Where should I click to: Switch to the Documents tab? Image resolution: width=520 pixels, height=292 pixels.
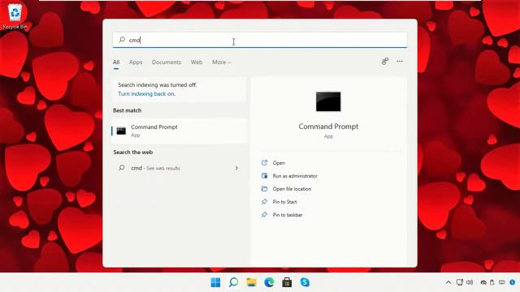click(167, 62)
